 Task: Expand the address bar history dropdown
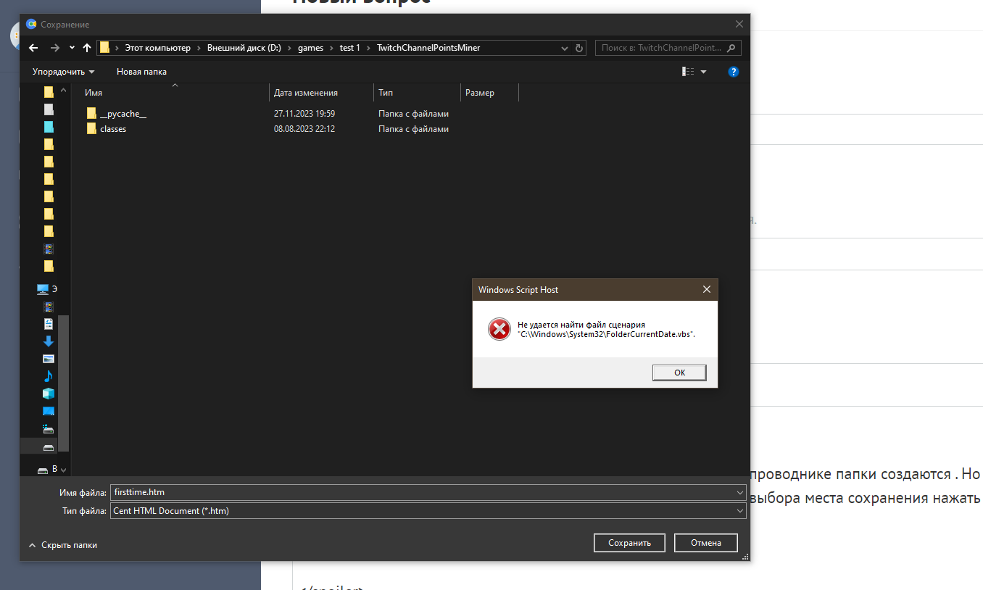(565, 48)
